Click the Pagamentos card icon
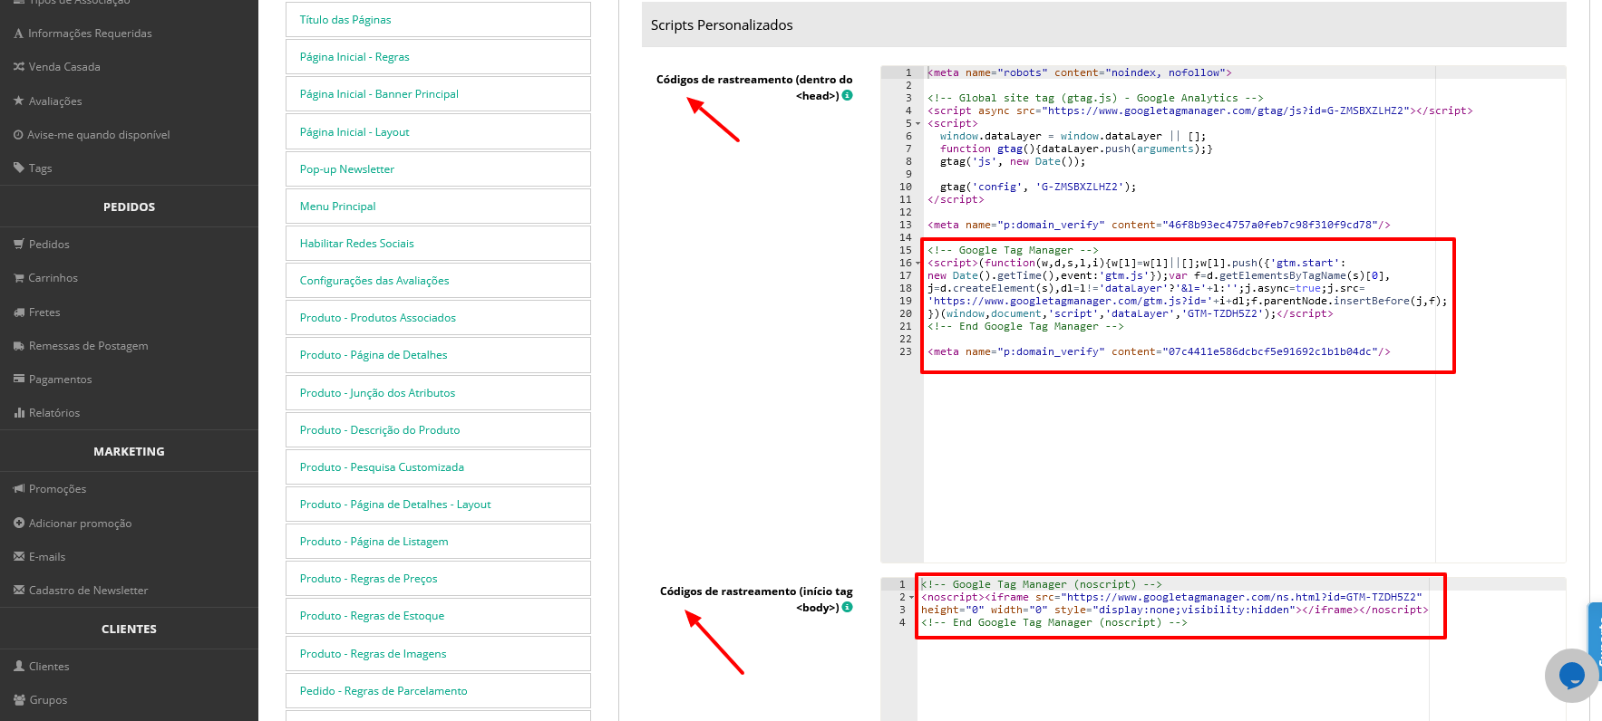 (x=18, y=379)
